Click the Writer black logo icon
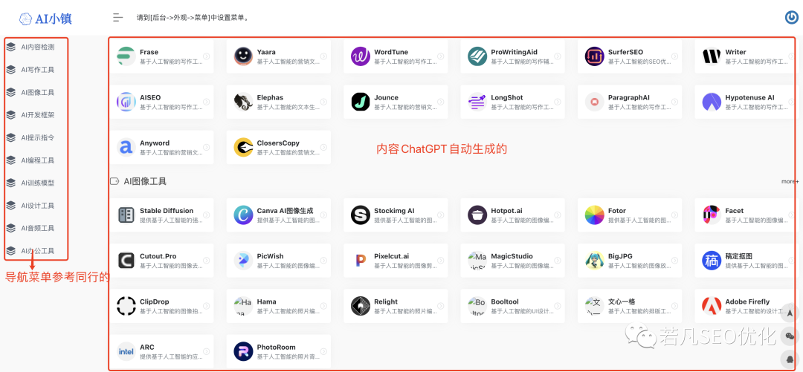Screen dimensions: 803x372 712,56
